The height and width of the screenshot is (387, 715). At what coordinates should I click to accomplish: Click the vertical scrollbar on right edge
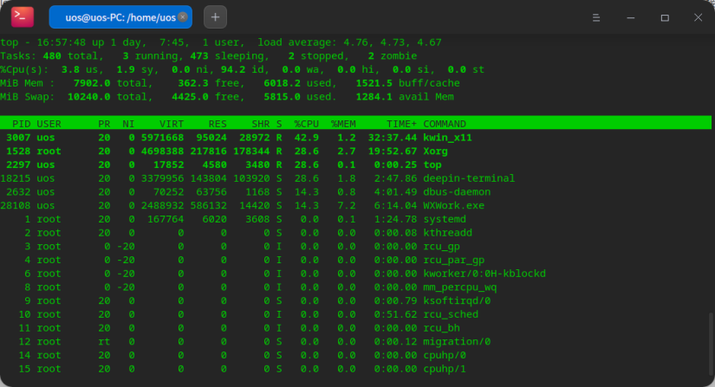coord(712,342)
